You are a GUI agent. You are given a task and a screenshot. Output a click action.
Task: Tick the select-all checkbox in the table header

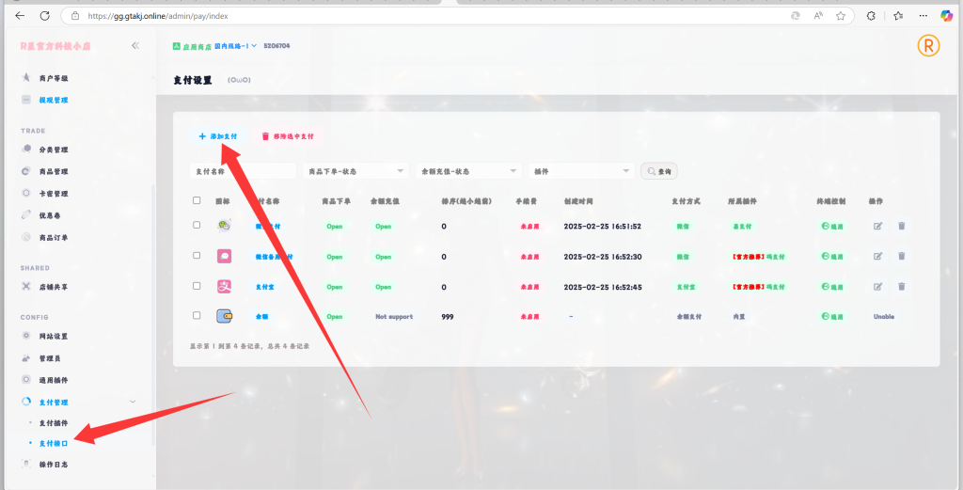(x=197, y=200)
